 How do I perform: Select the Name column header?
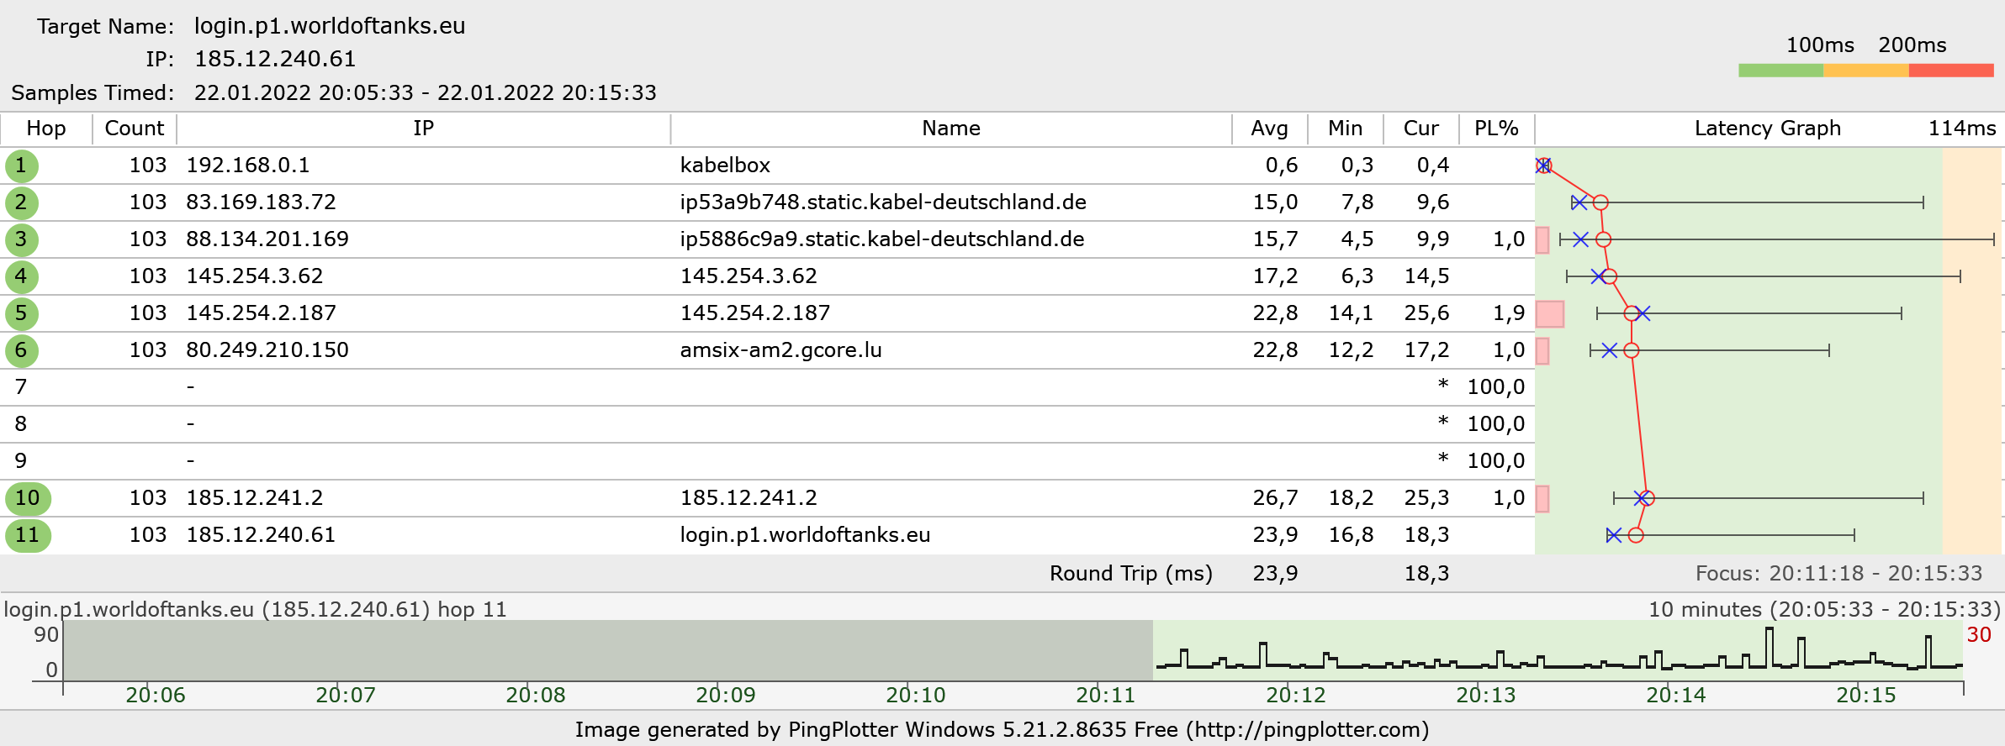[x=951, y=129]
